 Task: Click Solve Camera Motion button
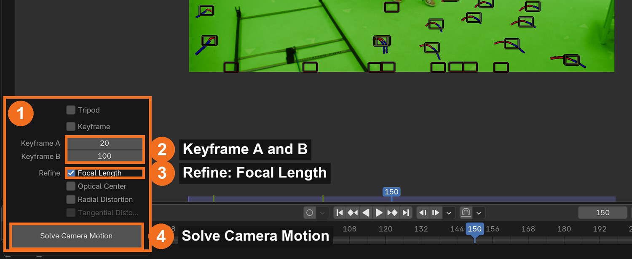[76, 236]
